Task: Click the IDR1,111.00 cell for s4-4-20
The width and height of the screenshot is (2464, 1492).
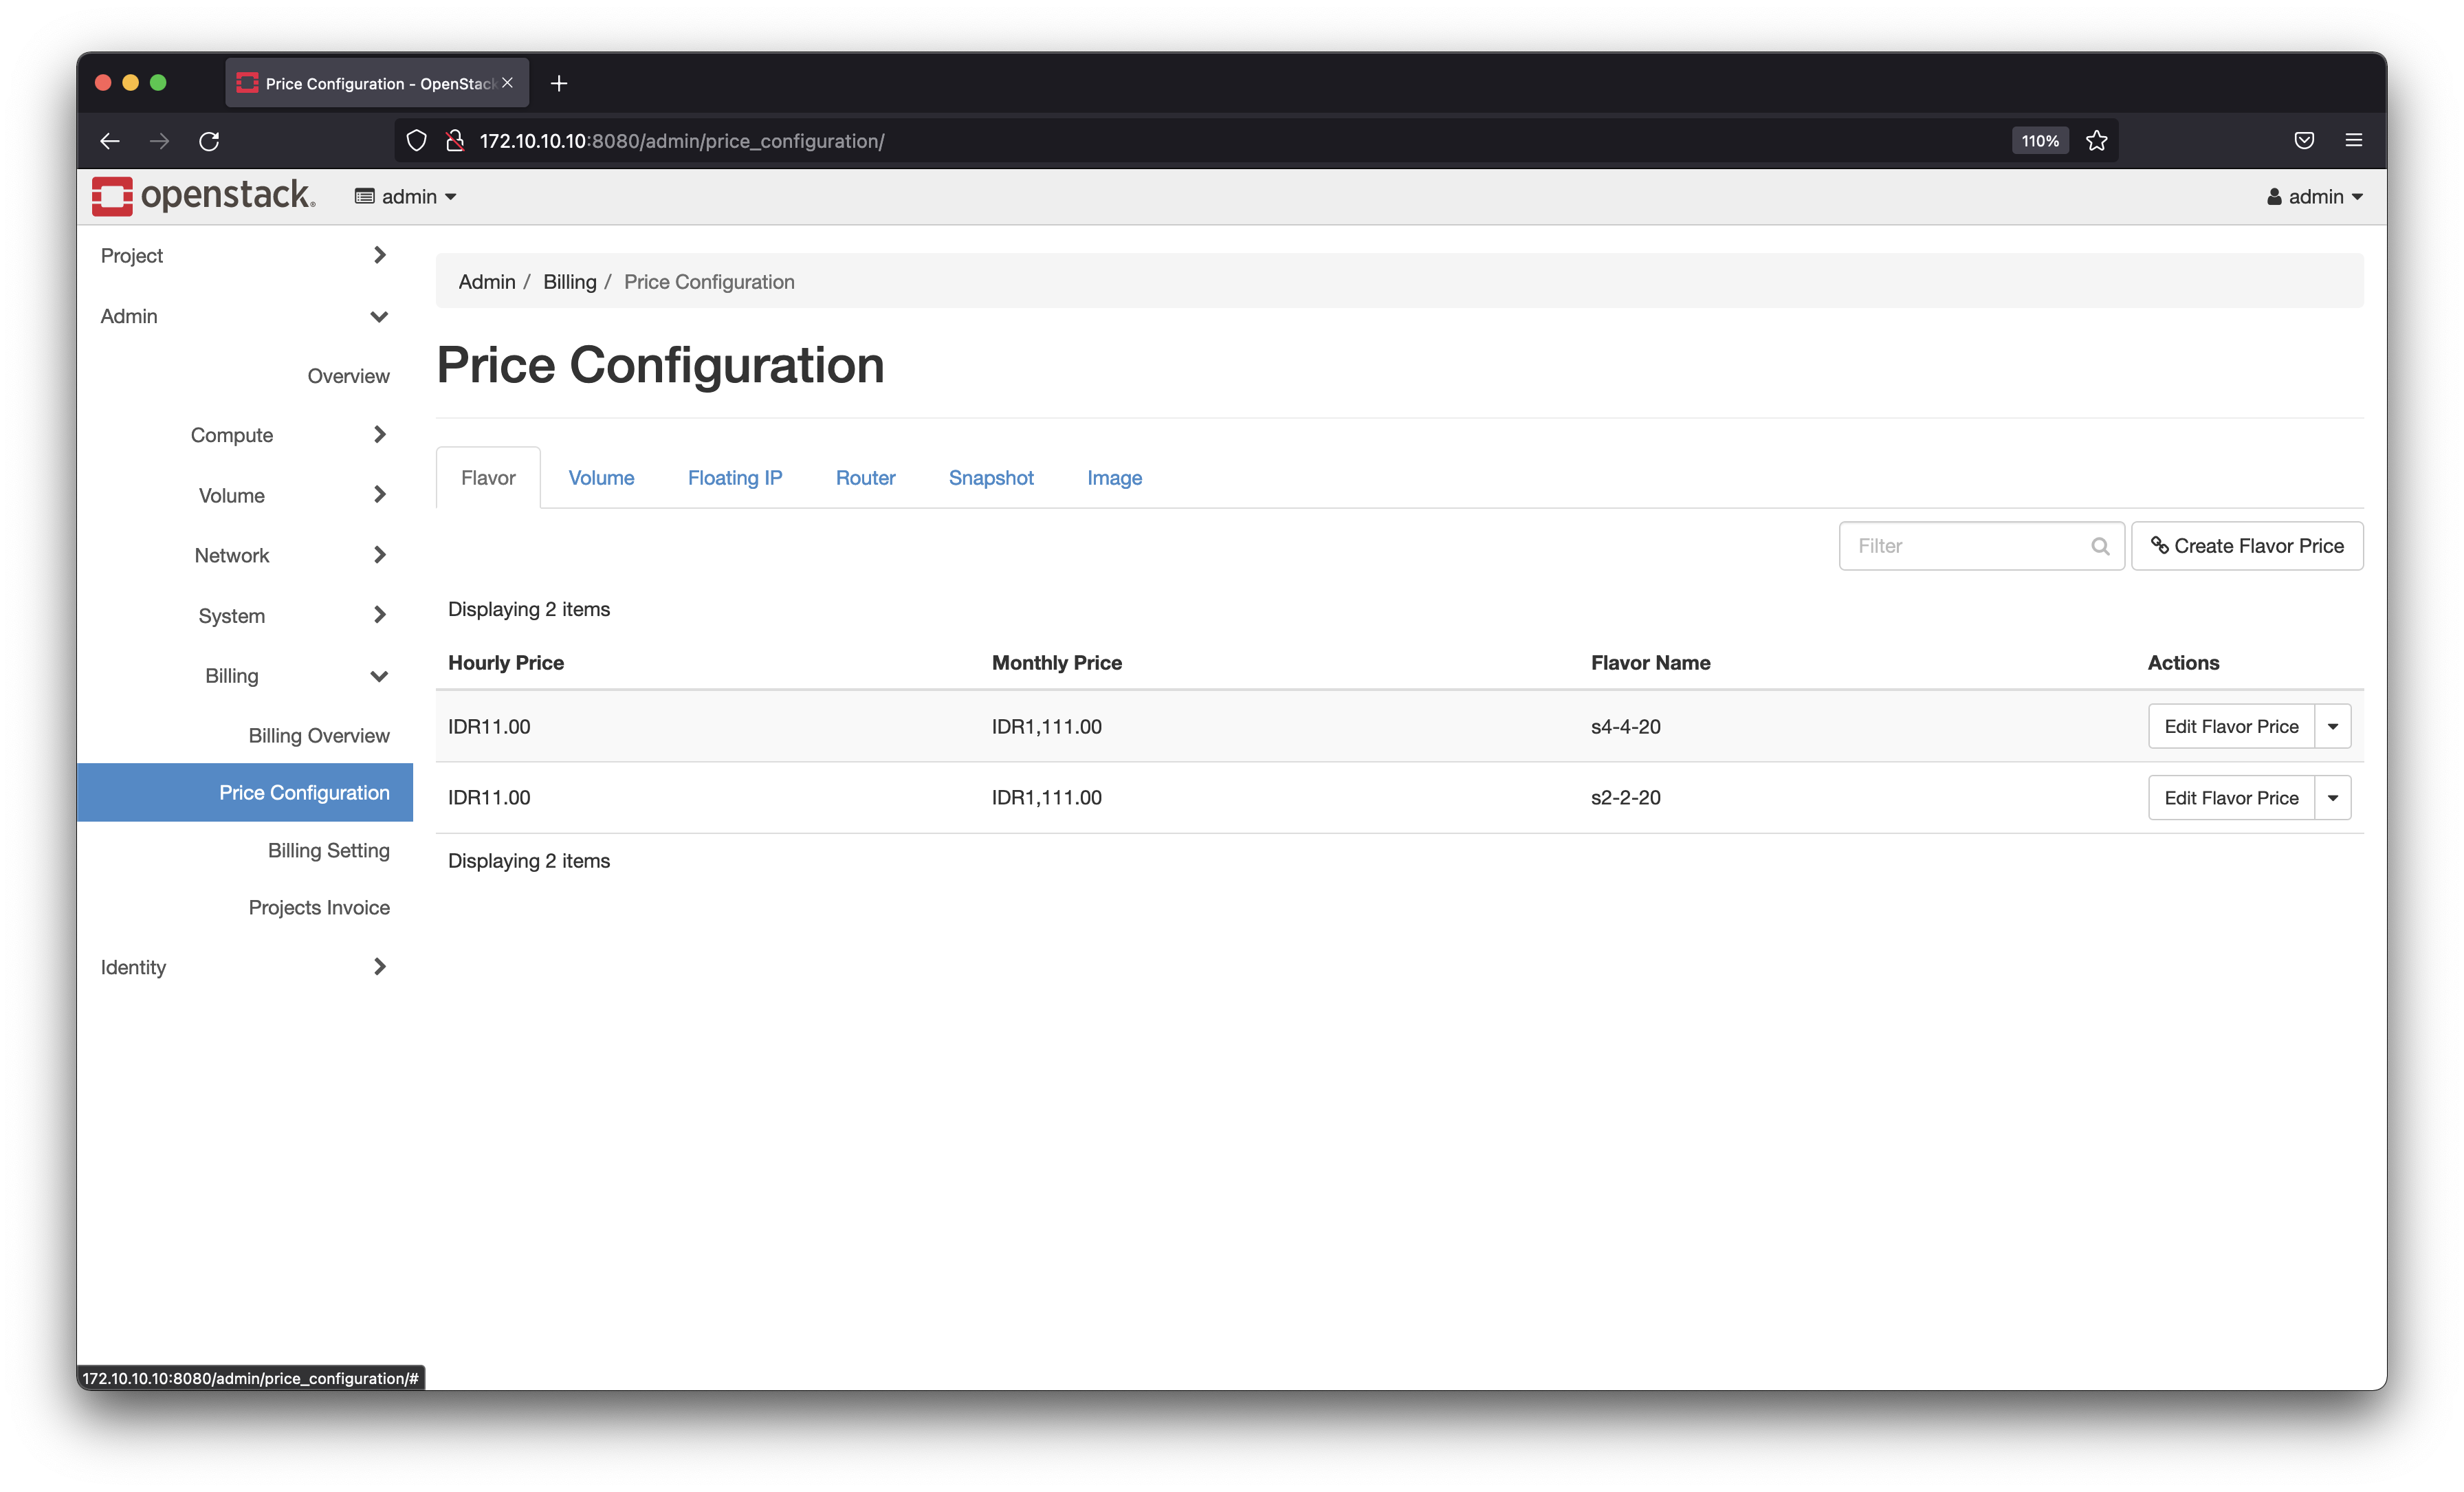Action: pos(1046,727)
